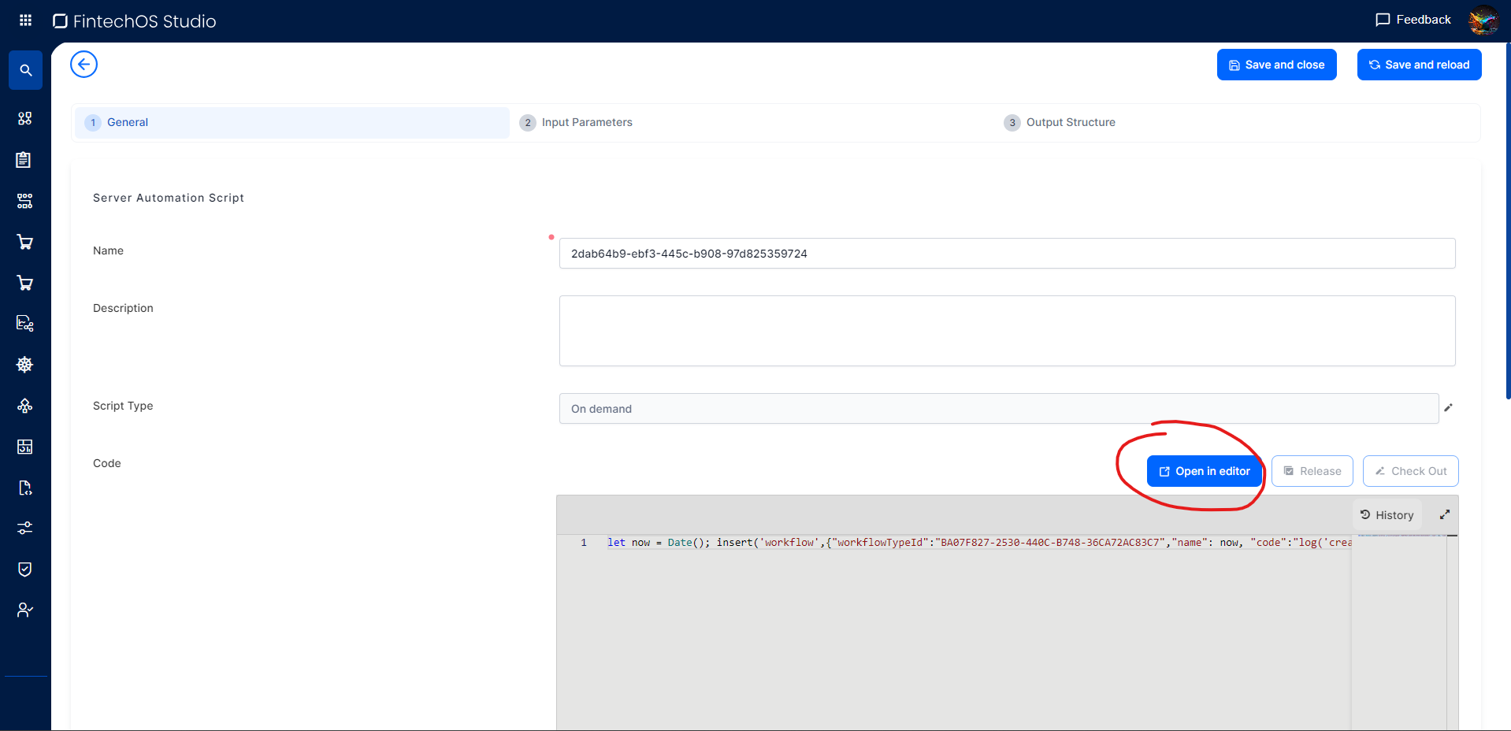
Task: Click the Feedback link
Action: [1413, 20]
